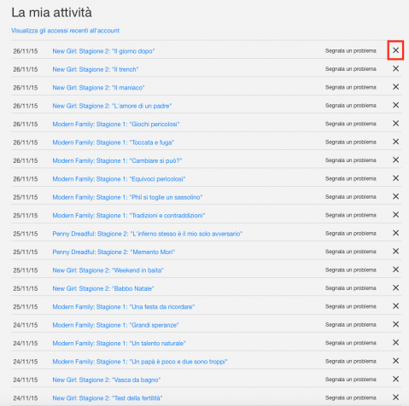Report a problem for "Tradizioni e contraddizioni"

click(351, 215)
